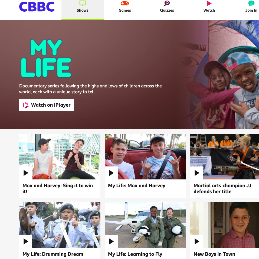
Task: Click the Watch play triangle icon
Action: click(209, 3)
